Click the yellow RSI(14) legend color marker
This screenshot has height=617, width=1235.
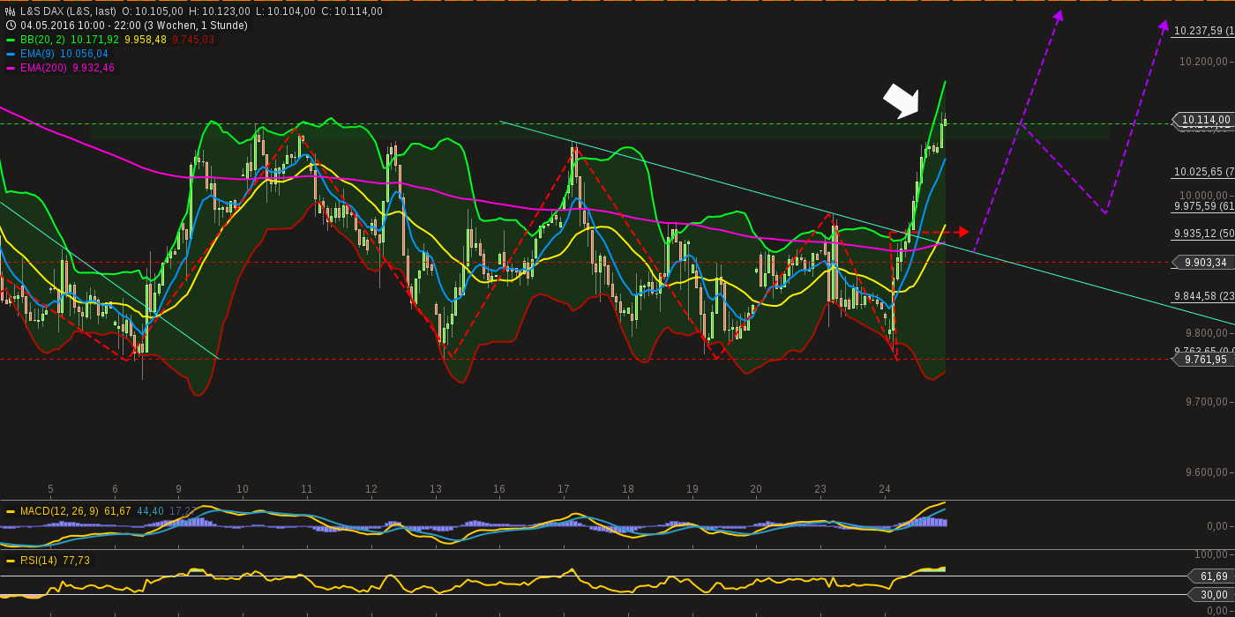click(x=11, y=561)
